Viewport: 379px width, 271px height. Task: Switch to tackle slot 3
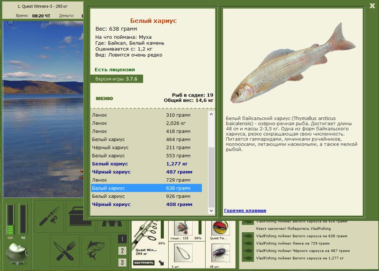coord(122,262)
